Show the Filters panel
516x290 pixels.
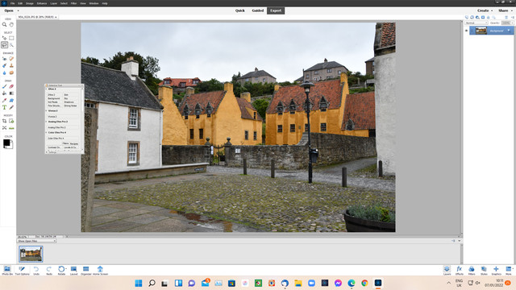(471, 271)
